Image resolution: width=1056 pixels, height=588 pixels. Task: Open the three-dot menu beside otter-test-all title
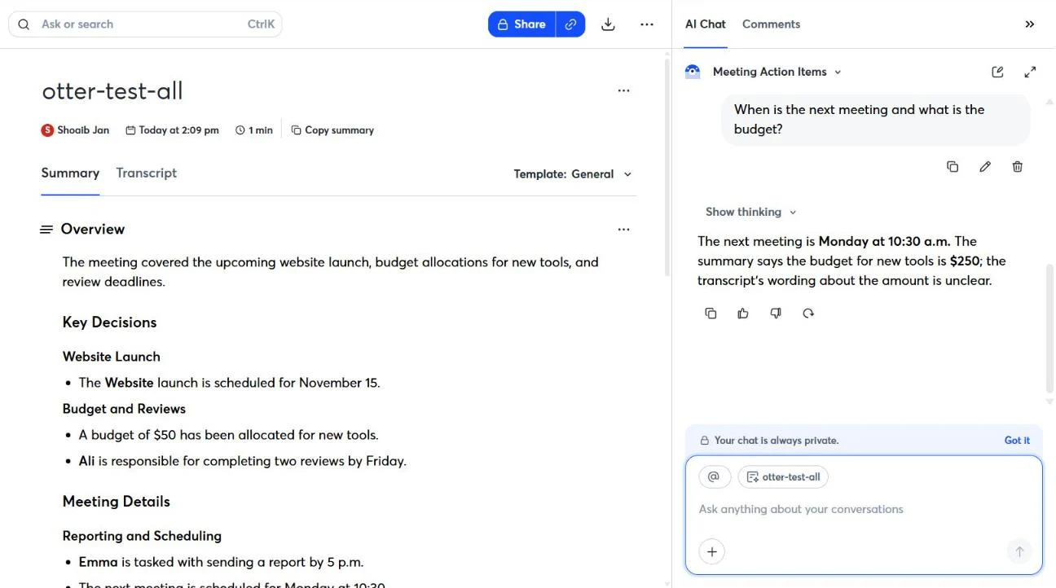coord(623,90)
